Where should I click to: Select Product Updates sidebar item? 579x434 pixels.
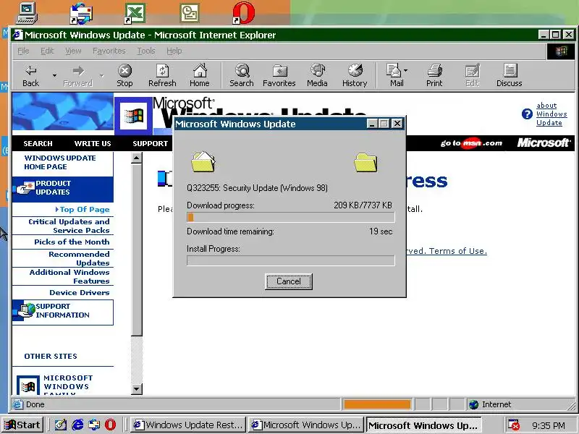63,188
